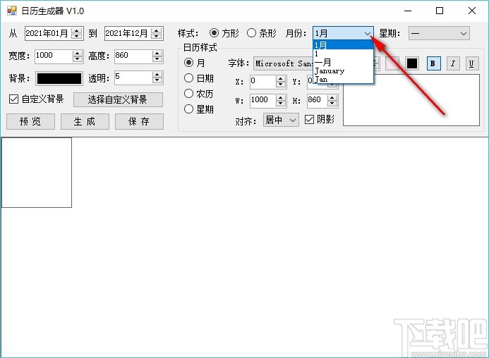Select the 农历 calendar style radio
Screen dimensions: 489x358
[188, 94]
